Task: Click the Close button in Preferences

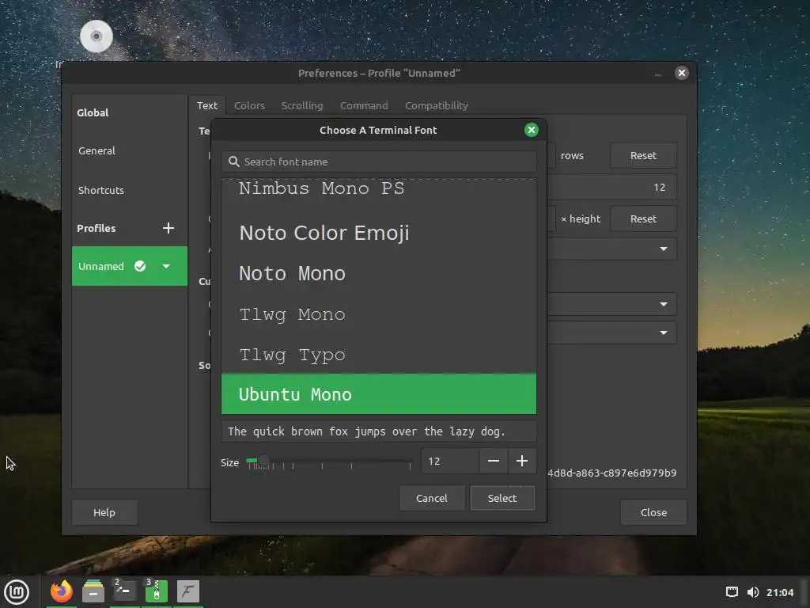Action: 653,512
